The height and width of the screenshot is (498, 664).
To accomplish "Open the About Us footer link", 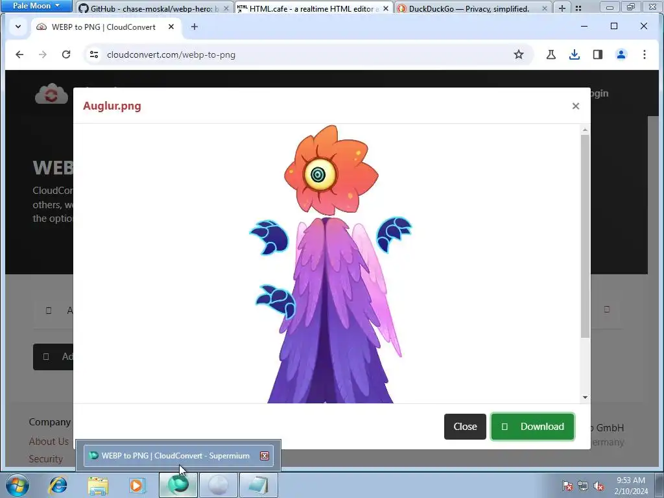I will [x=49, y=441].
